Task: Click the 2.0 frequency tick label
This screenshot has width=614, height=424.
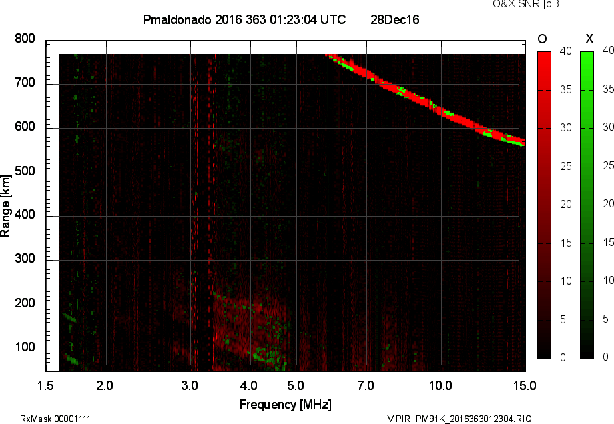Action: [105, 385]
